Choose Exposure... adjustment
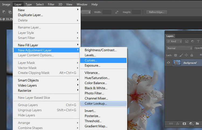The height and width of the screenshot is (130, 202). [x=103, y=65]
